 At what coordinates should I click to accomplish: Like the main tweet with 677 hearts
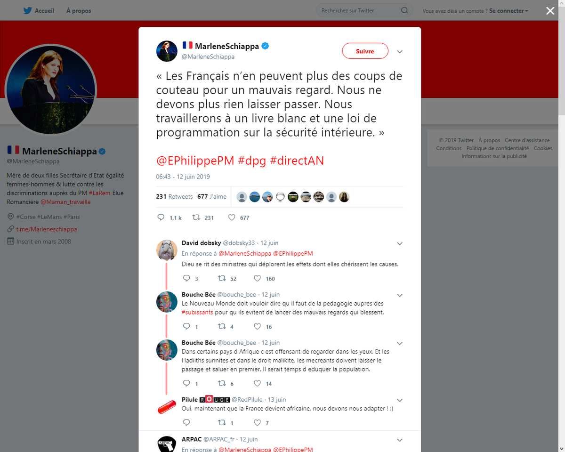click(x=232, y=218)
